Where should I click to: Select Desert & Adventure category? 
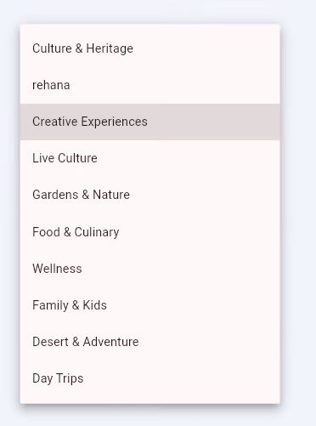(x=150, y=342)
